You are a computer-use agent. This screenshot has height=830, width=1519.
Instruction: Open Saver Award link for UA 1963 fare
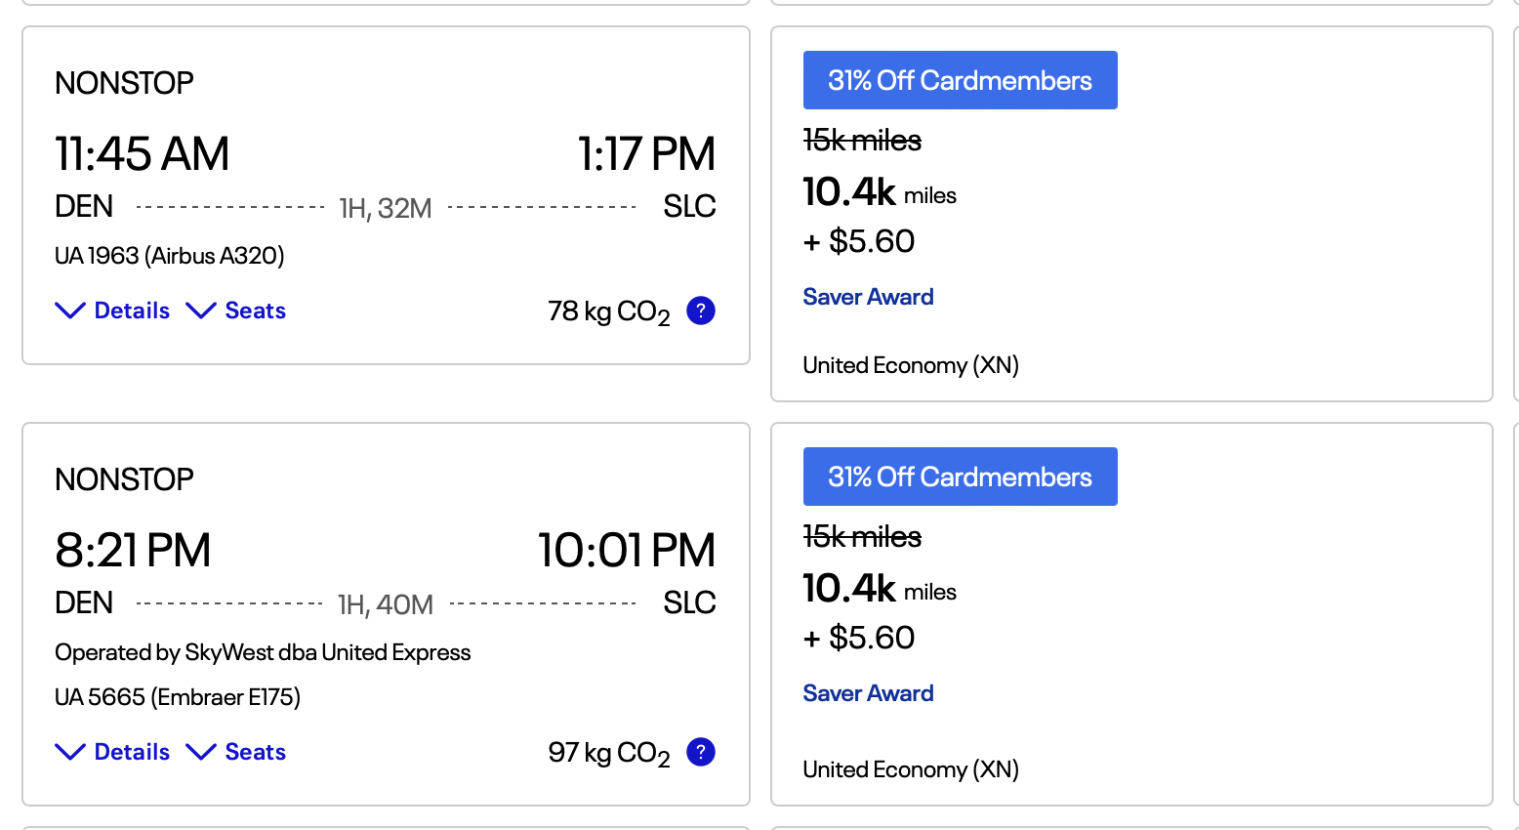[868, 297]
